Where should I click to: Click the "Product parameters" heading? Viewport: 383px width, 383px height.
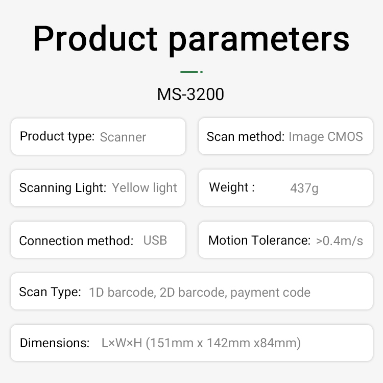click(x=192, y=38)
